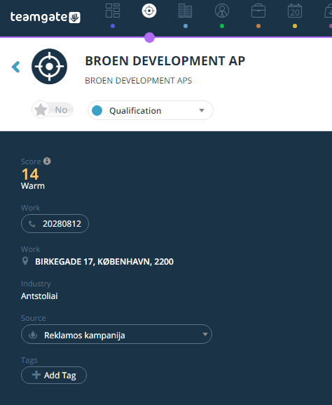
Task: Open the People contacts icon
Action: 222,11
